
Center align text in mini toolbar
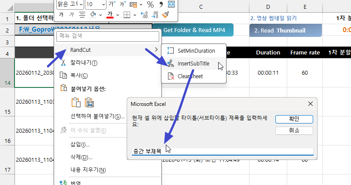tap(82, 15)
